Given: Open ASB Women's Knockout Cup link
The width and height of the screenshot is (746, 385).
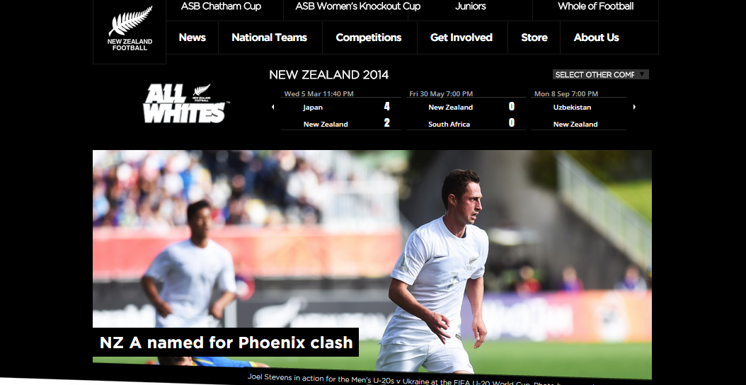Looking at the screenshot, I should [x=357, y=6].
